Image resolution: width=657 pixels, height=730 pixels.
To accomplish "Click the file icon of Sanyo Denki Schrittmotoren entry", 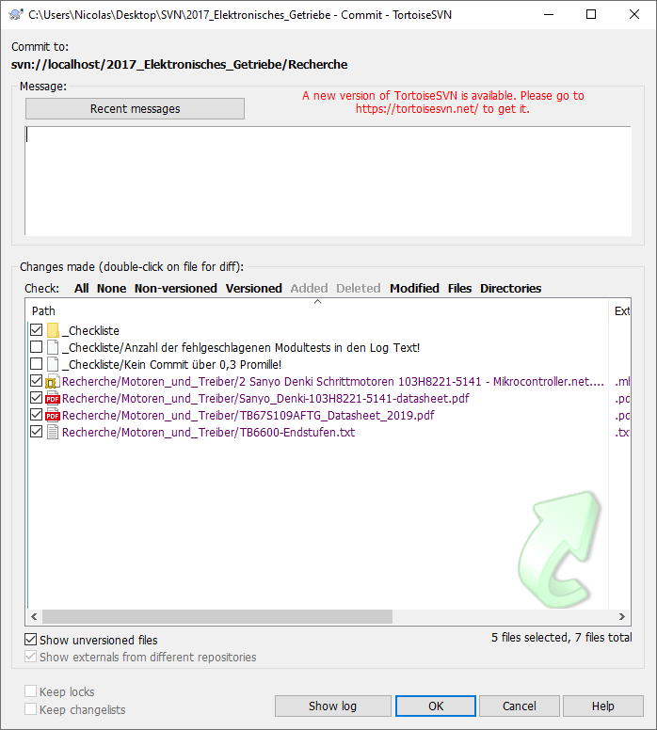I will 53,382.
